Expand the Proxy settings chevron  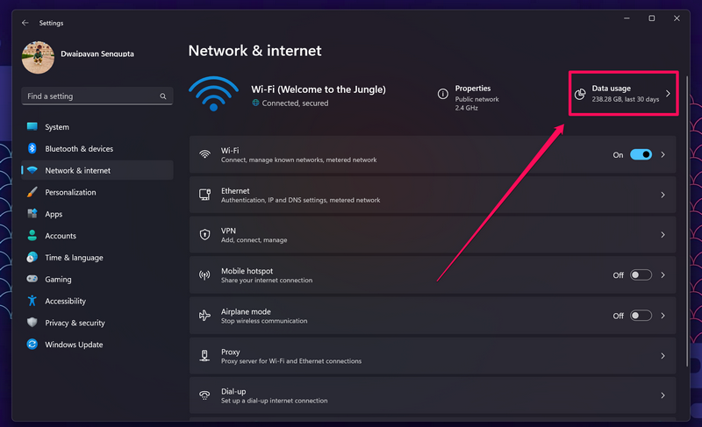[663, 356]
